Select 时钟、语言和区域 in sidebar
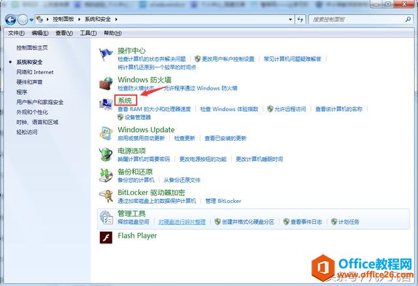418x286 pixels. (x=37, y=122)
